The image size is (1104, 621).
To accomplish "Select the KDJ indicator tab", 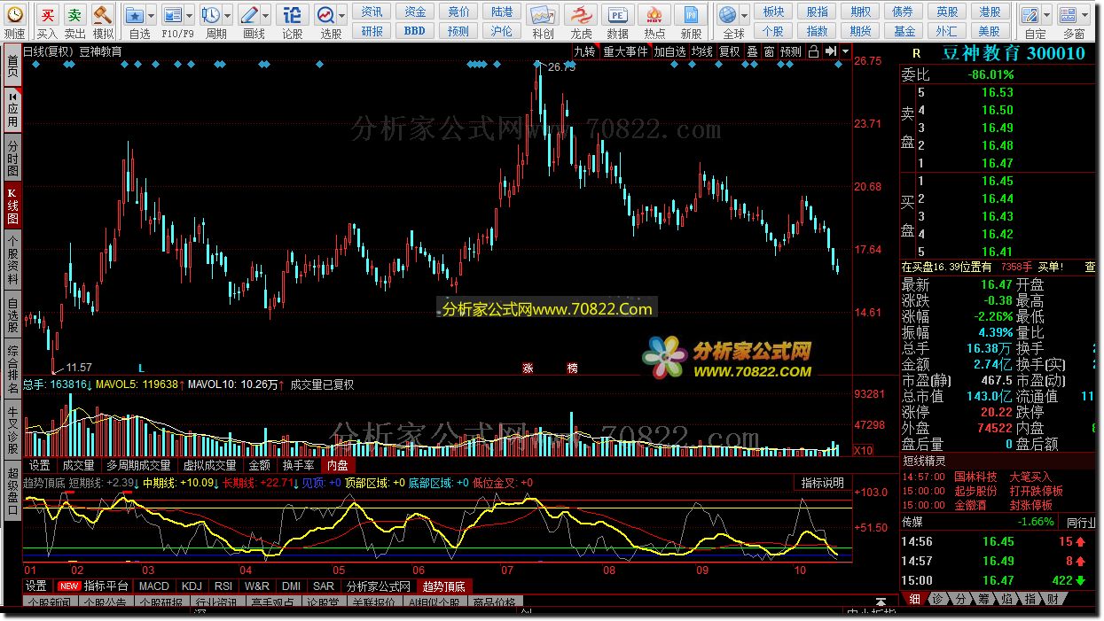I will coord(192,586).
